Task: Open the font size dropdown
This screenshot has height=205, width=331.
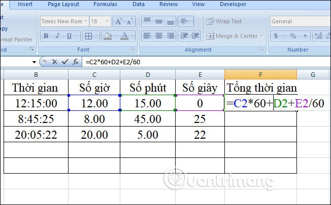Action: pos(107,21)
